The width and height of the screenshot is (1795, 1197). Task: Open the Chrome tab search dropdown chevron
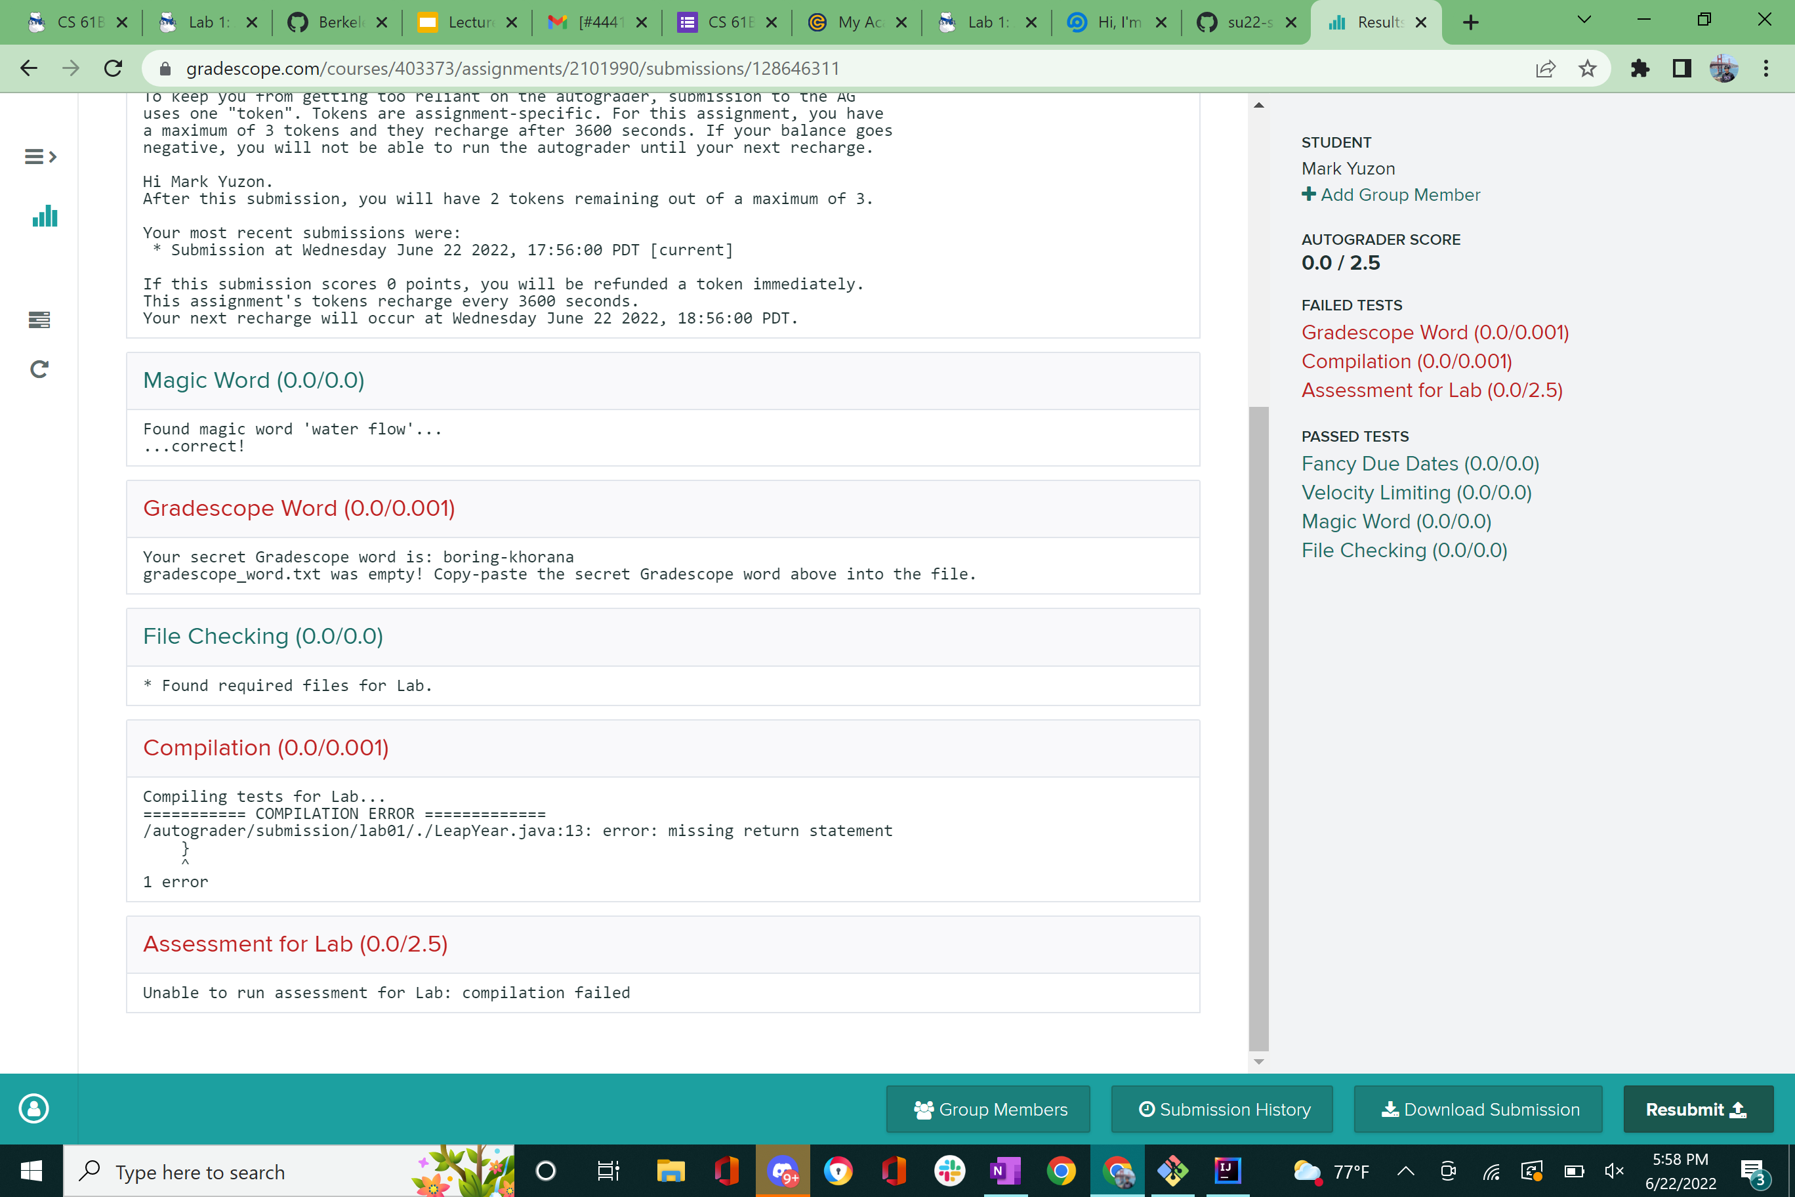(x=1584, y=20)
